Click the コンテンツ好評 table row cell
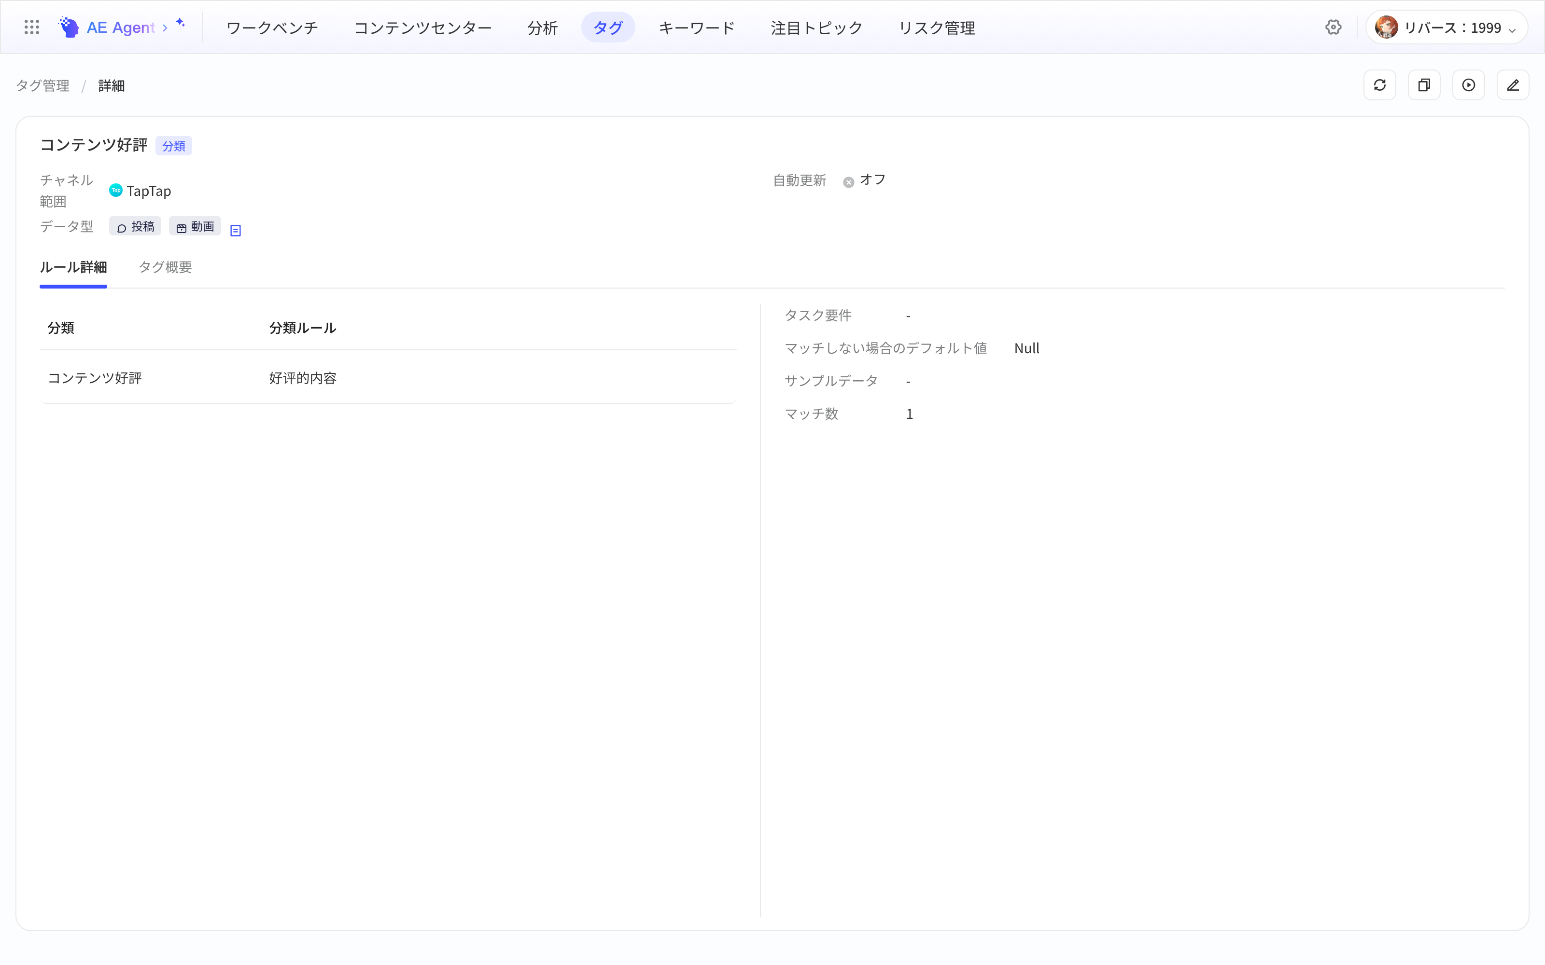The image size is (1545, 965). [95, 378]
